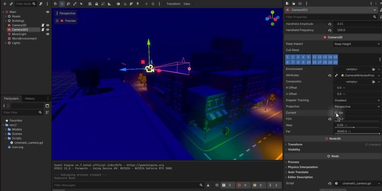Open the Camera3D2 object selector dropdown
Screen dimensions: 382x191
[x=331, y=10]
